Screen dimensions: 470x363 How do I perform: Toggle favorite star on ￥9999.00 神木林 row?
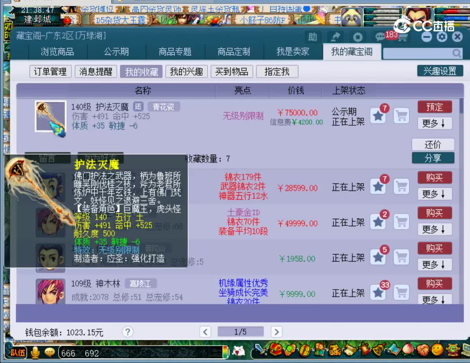pyautogui.click(x=378, y=292)
